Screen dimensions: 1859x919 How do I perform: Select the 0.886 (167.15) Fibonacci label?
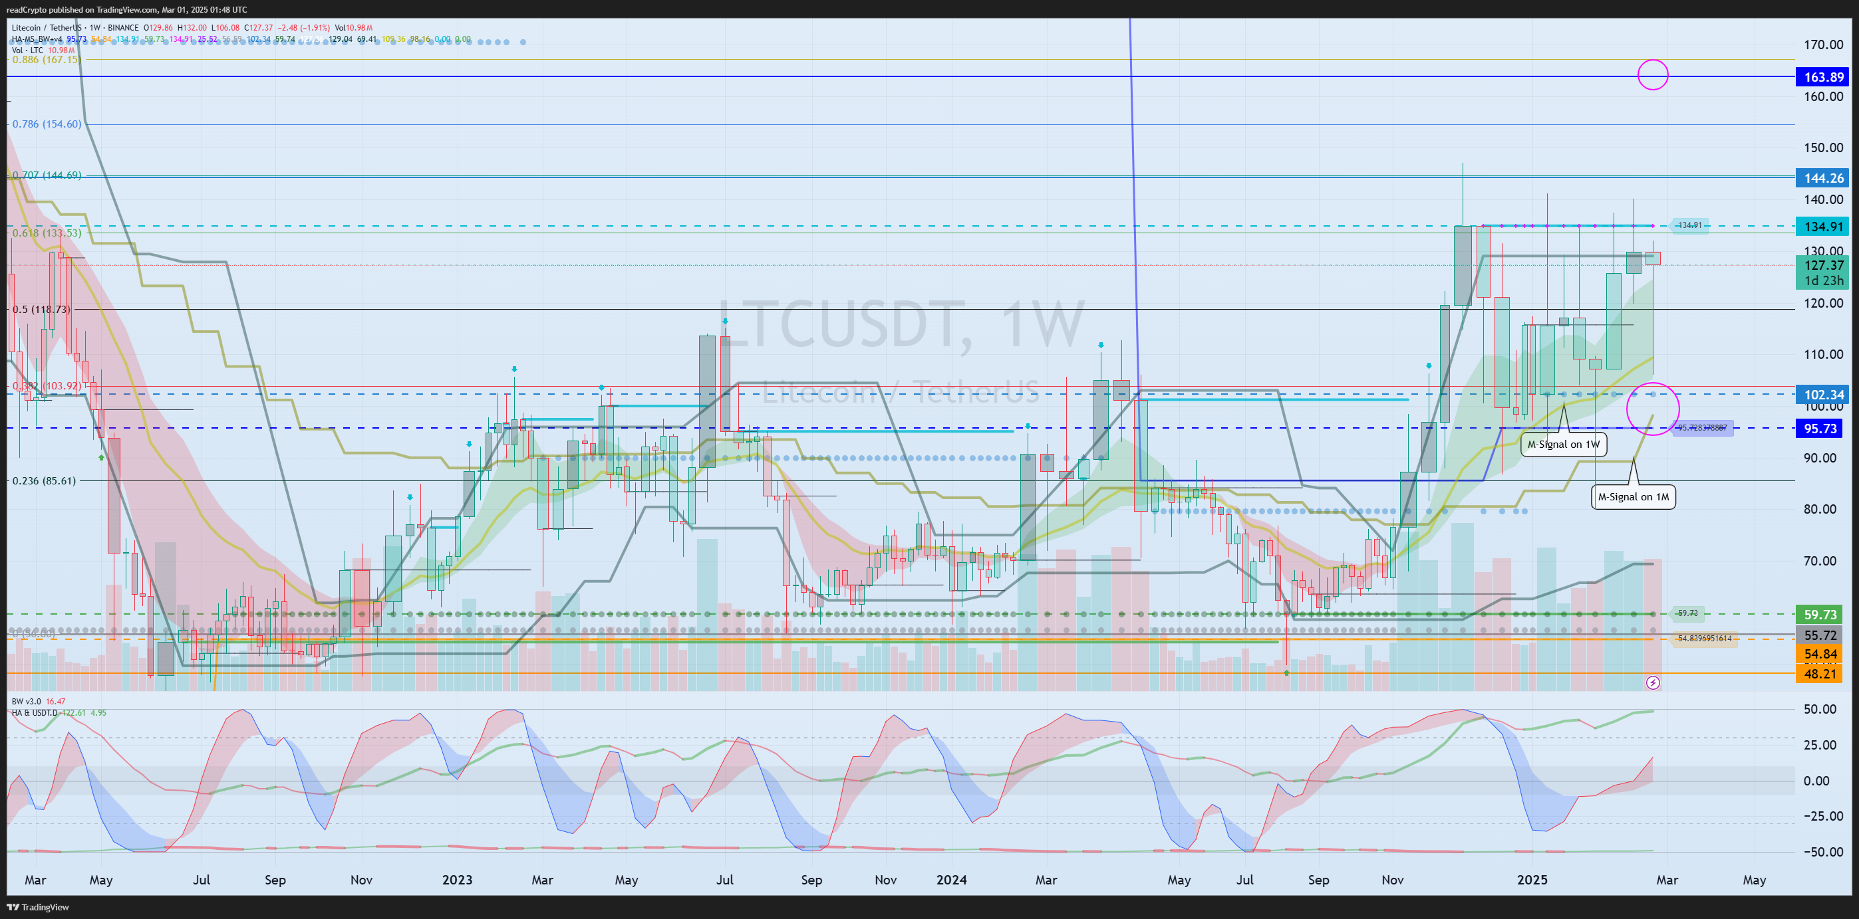coord(46,60)
